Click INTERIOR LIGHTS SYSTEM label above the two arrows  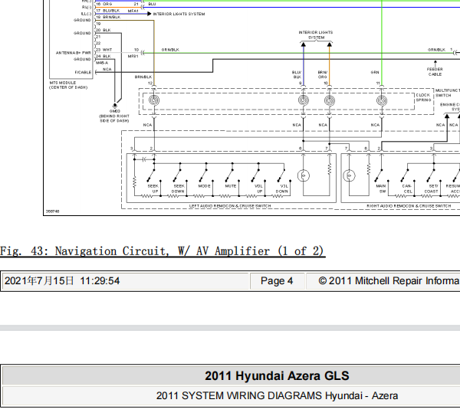316,35
